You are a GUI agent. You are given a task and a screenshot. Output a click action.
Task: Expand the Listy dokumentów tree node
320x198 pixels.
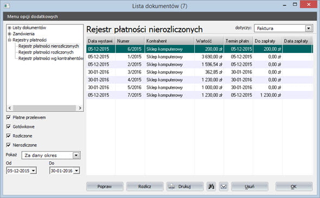tap(9, 28)
